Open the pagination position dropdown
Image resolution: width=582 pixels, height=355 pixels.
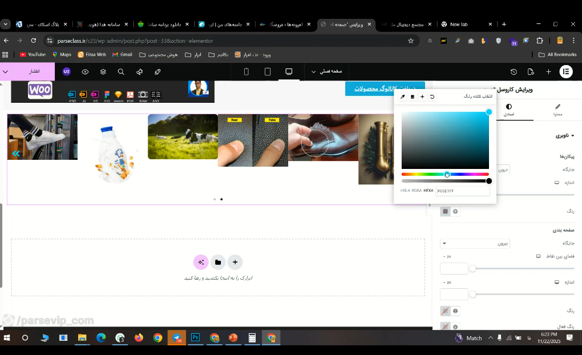[x=475, y=244]
